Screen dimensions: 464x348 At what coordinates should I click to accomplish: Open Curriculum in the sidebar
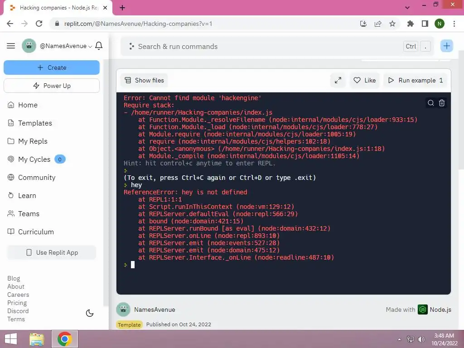(x=30, y=232)
